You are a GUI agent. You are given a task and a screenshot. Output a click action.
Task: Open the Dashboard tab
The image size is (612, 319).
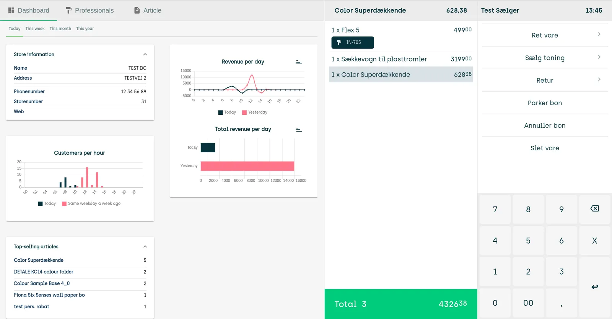[29, 10]
